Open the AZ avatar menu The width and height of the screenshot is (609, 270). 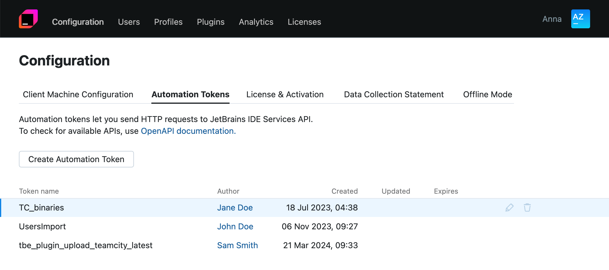580,19
